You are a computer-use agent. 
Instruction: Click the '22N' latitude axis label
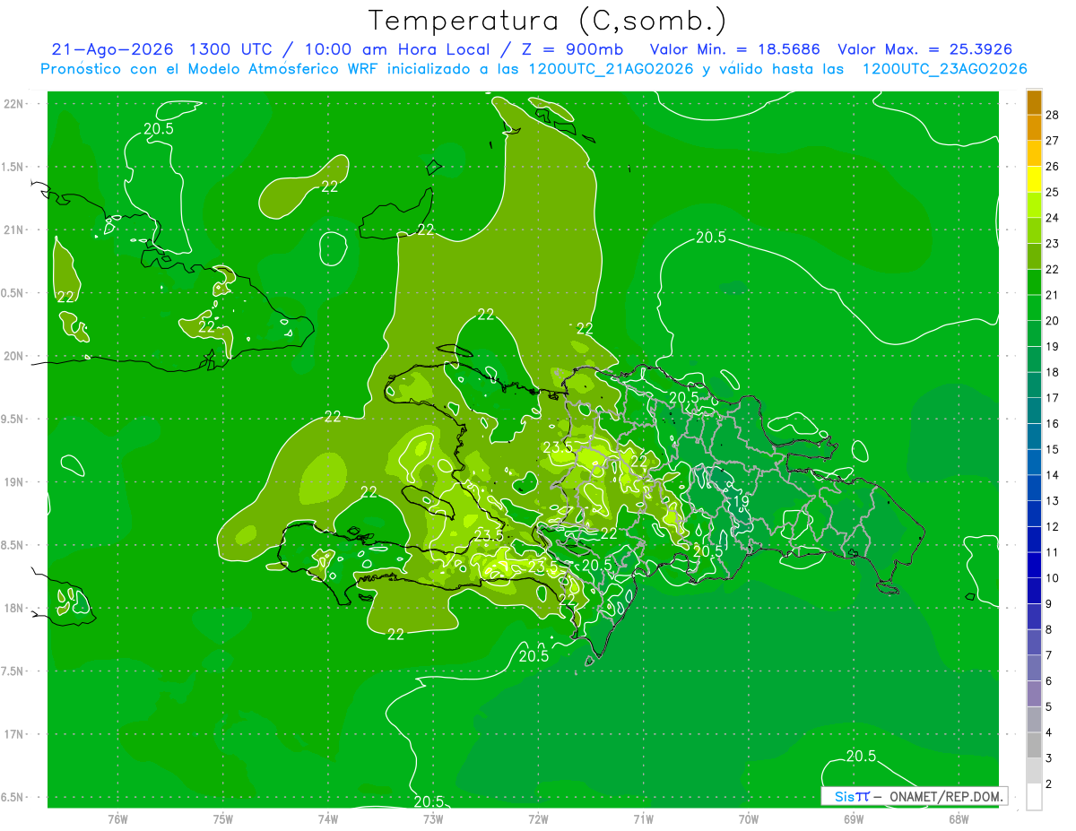pos(13,104)
